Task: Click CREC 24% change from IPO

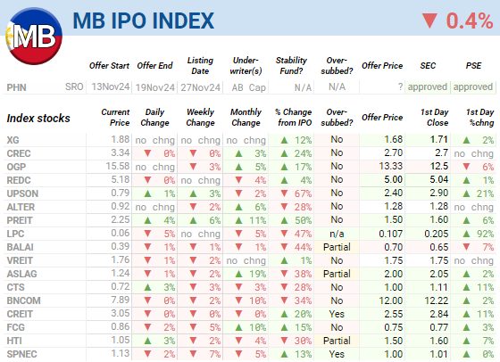Action: [291, 153]
